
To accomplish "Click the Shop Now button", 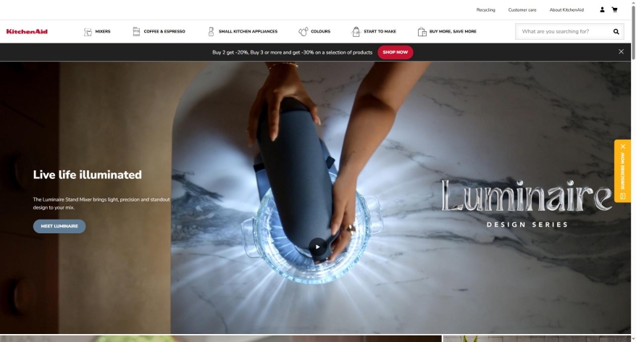I will point(396,52).
